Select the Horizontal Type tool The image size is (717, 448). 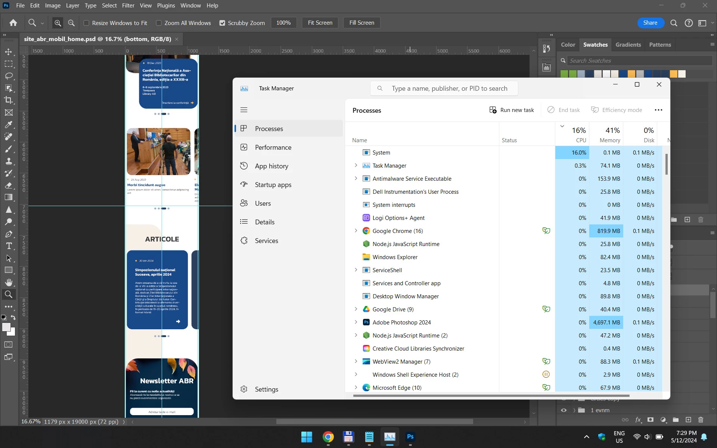tap(9, 246)
